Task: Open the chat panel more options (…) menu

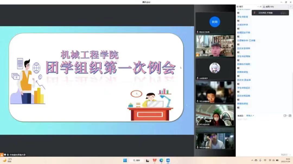Action: [258, 6]
